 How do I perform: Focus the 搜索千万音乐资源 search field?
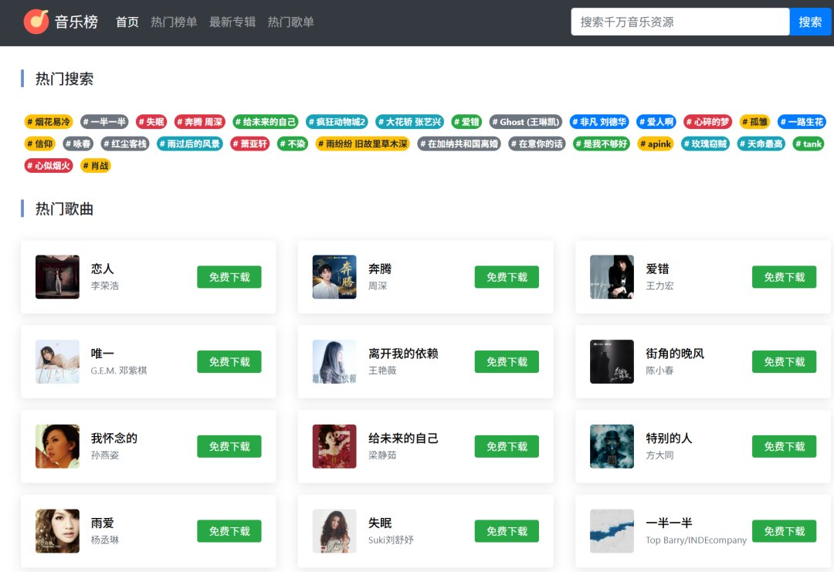[x=680, y=22]
